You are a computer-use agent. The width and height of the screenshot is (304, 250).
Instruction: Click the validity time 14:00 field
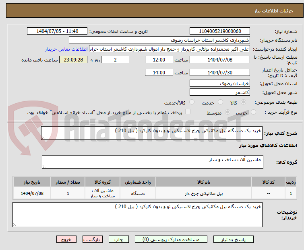pos(159,73)
